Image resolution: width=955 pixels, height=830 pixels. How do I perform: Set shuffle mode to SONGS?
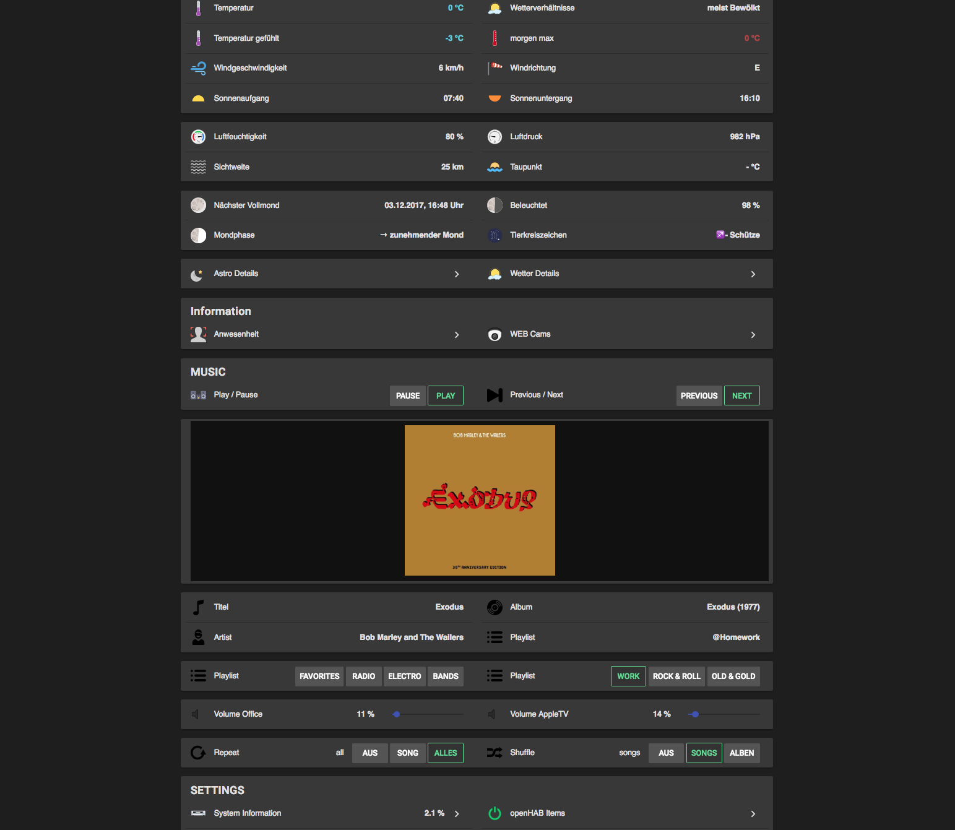click(704, 753)
